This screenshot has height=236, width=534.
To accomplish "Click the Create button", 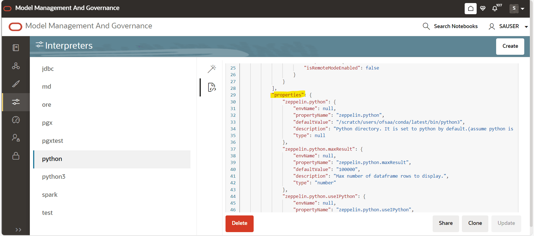I will tap(510, 46).
